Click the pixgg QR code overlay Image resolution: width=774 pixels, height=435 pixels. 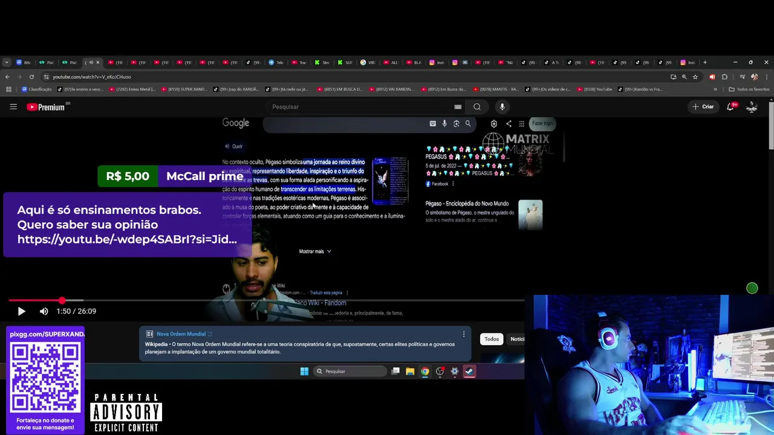point(45,378)
